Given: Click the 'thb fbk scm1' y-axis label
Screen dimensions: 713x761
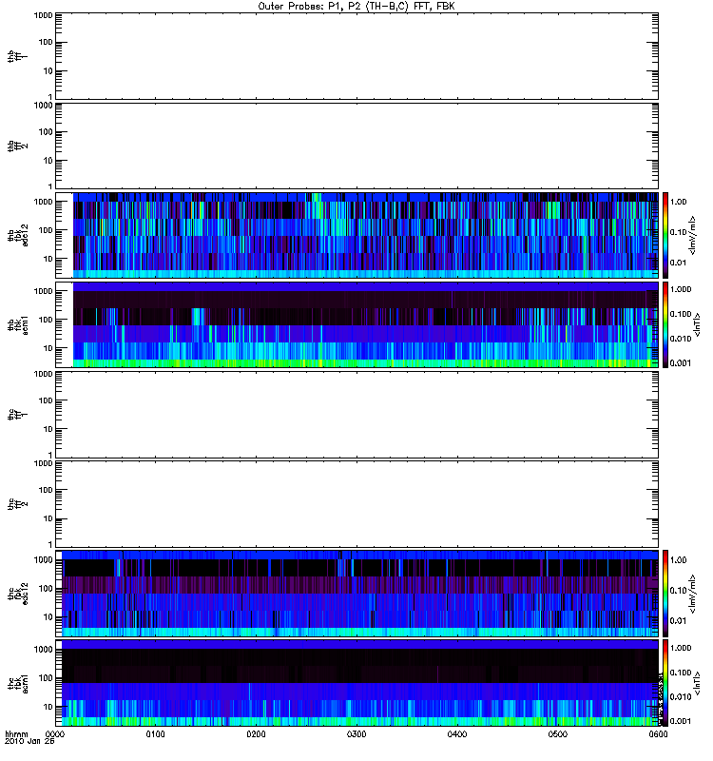Looking at the screenshot, I should [x=18, y=325].
